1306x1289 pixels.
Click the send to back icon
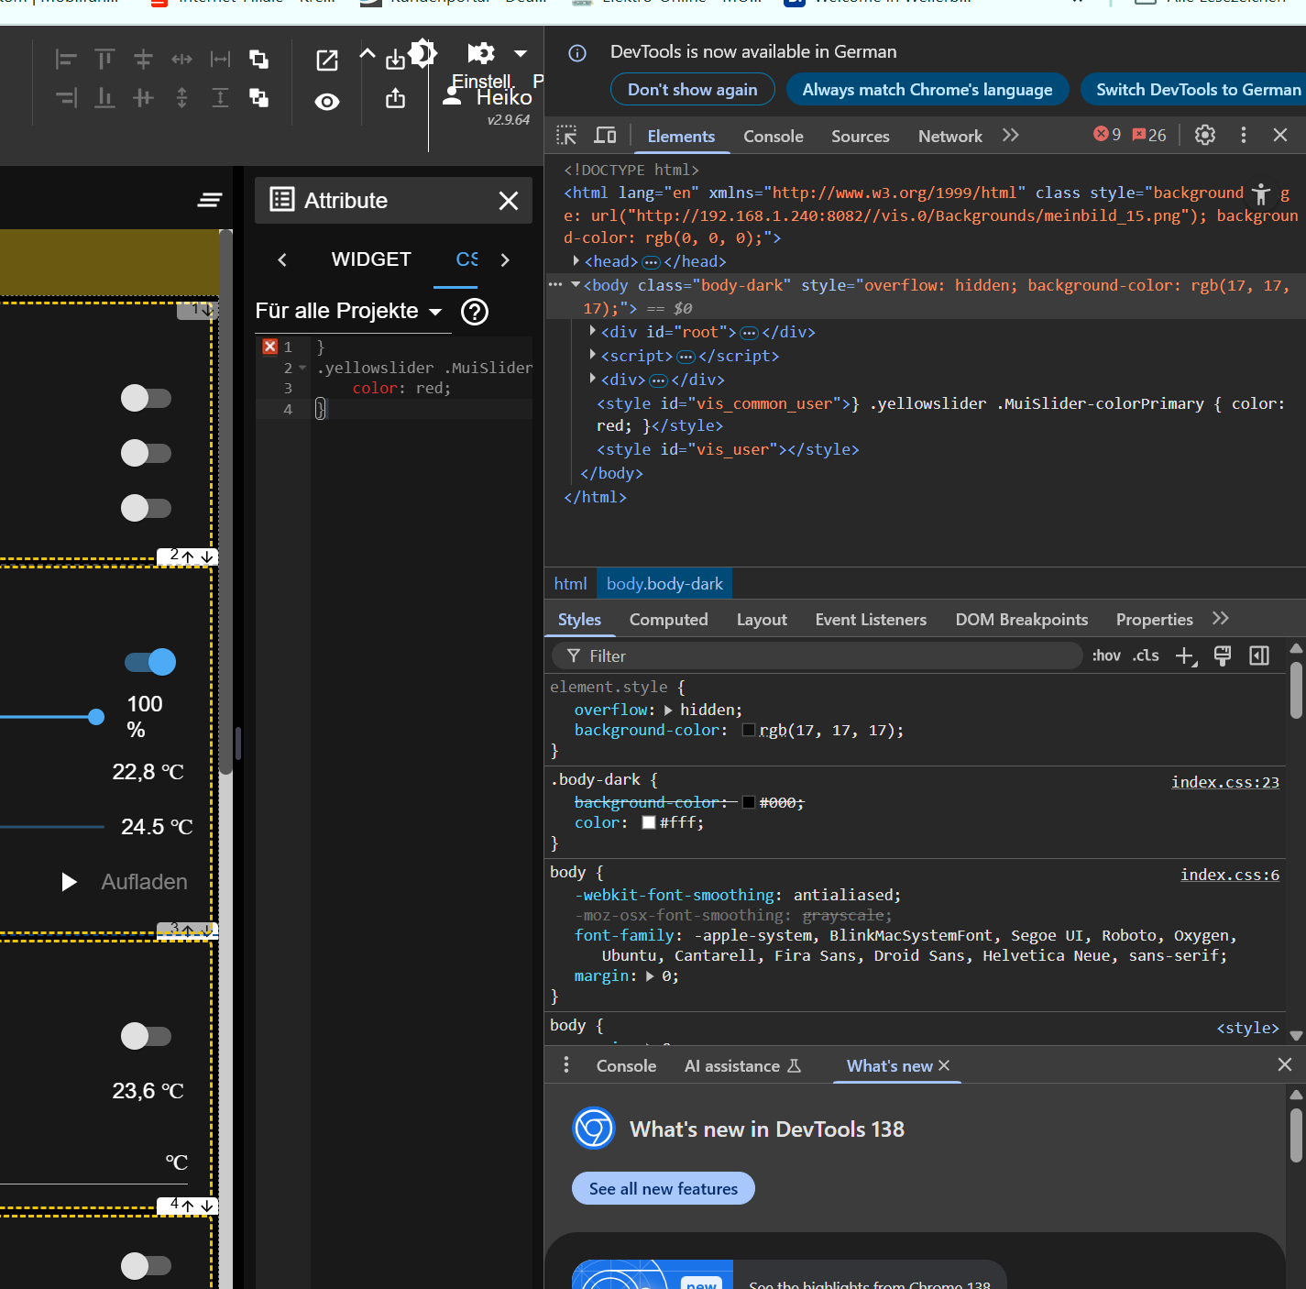pos(259,98)
